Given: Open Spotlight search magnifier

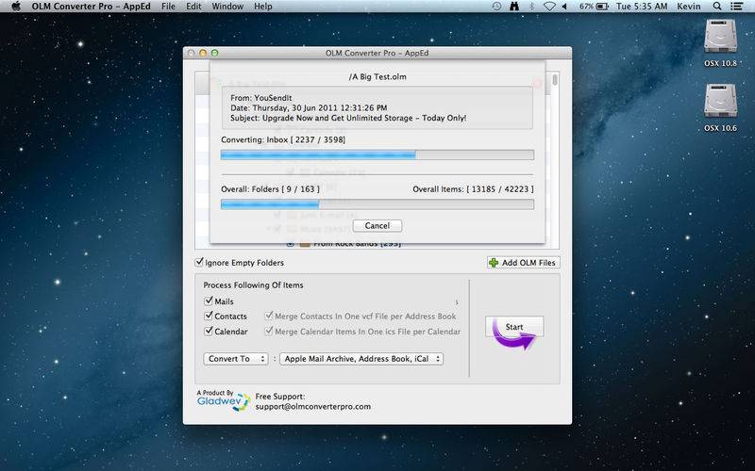Looking at the screenshot, I should click(717, 7).
